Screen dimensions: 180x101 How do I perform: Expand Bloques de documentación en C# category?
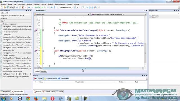tap(16, 16)
